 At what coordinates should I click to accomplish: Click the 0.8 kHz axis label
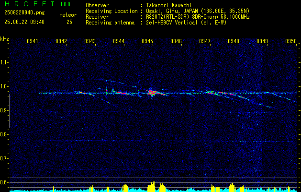4,134
